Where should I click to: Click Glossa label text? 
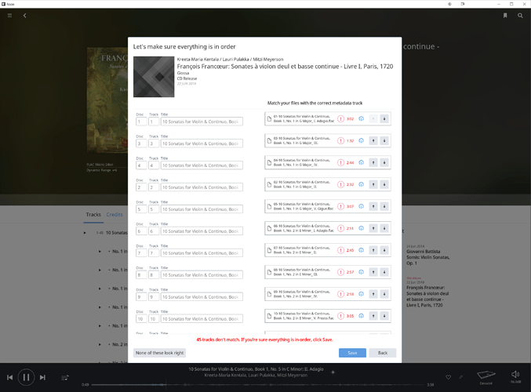183,73
